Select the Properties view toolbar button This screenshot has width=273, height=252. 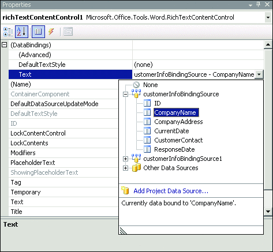38,32
